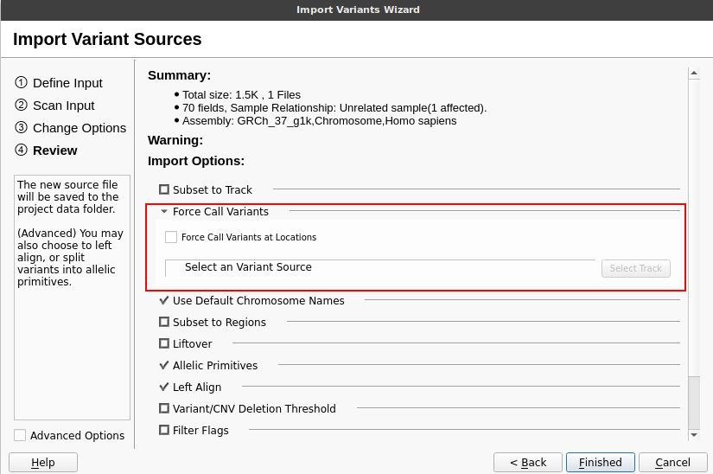Click the step 4 Review circled number icon

pyautogui.click(x=21, y=150)
